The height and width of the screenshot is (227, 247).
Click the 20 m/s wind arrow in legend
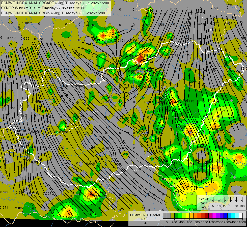(x=225, y=200)
